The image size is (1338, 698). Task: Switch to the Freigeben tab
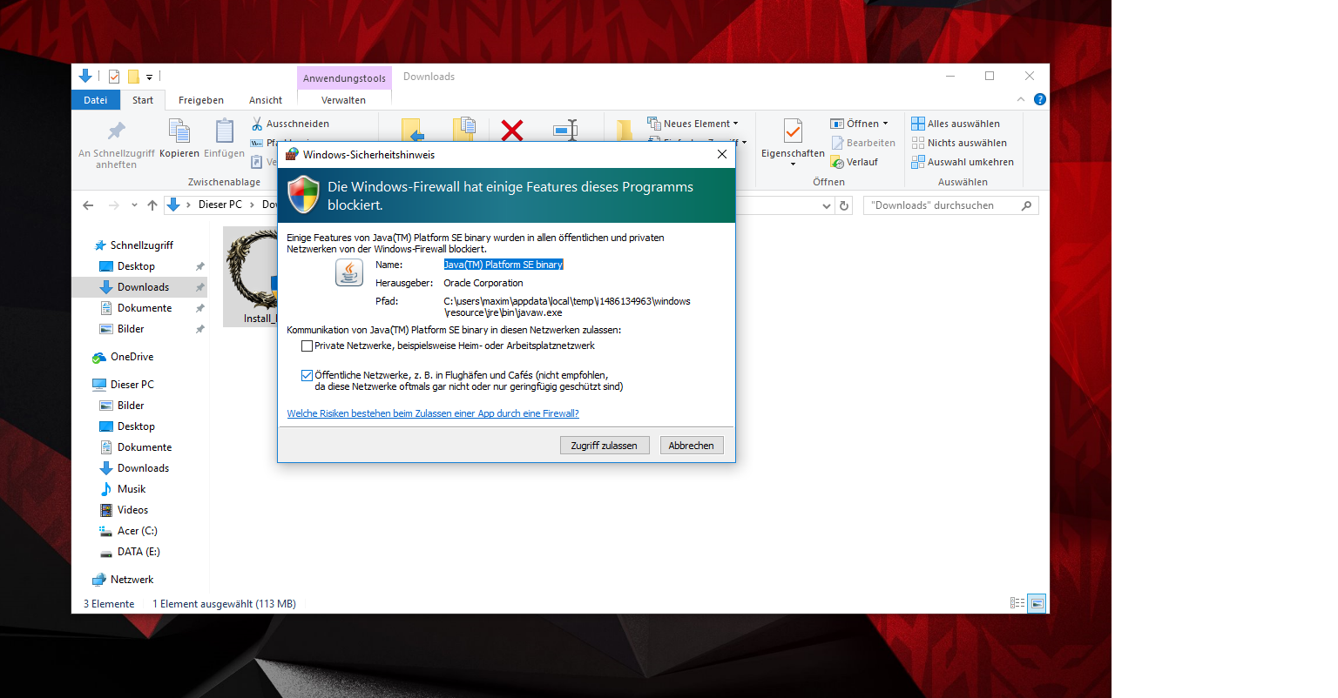point(201,100)
